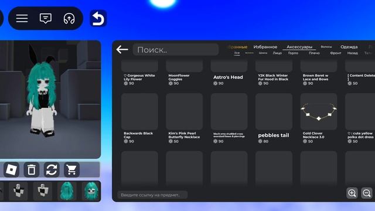The width and height of the screenshot is (375, 211).
Task: Select the Шляпа subcategory
Action: [x=263, y=53]
